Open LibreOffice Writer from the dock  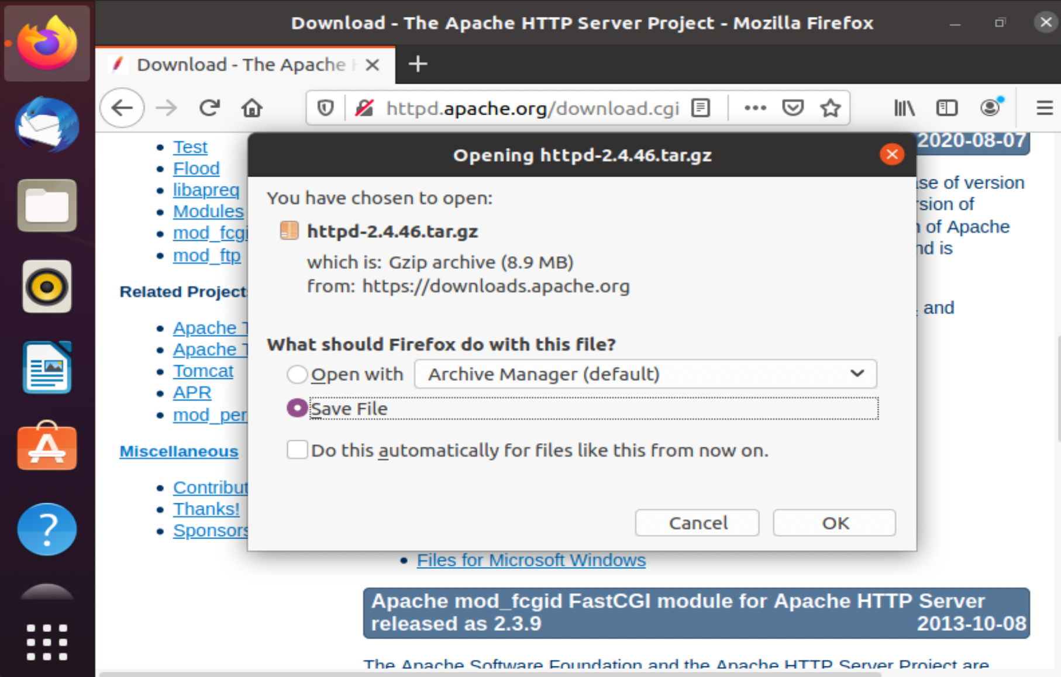tap(47, 368)
